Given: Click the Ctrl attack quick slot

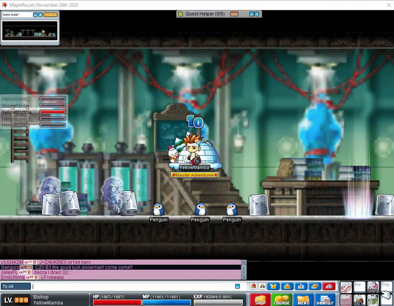Looking at the screenshot, I should pos(346,300).
